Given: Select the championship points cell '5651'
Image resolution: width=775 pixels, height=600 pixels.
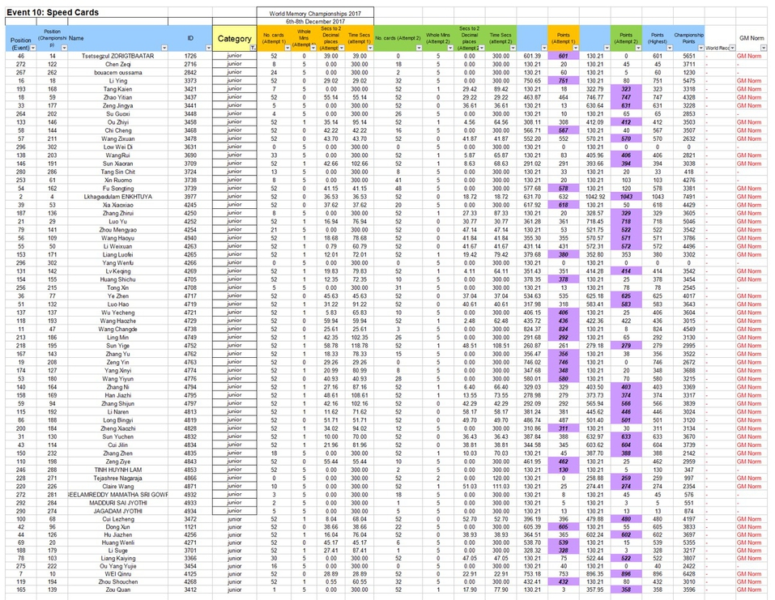Looking at the screenshot, I should click(x=689, y=56).
